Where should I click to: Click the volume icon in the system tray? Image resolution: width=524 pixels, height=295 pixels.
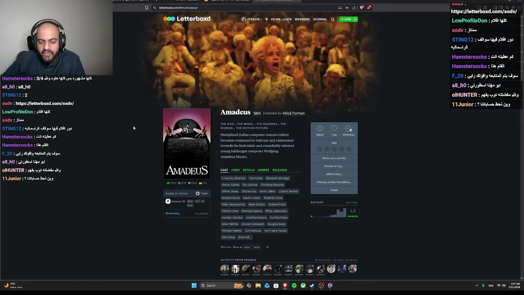coord(504,286)
